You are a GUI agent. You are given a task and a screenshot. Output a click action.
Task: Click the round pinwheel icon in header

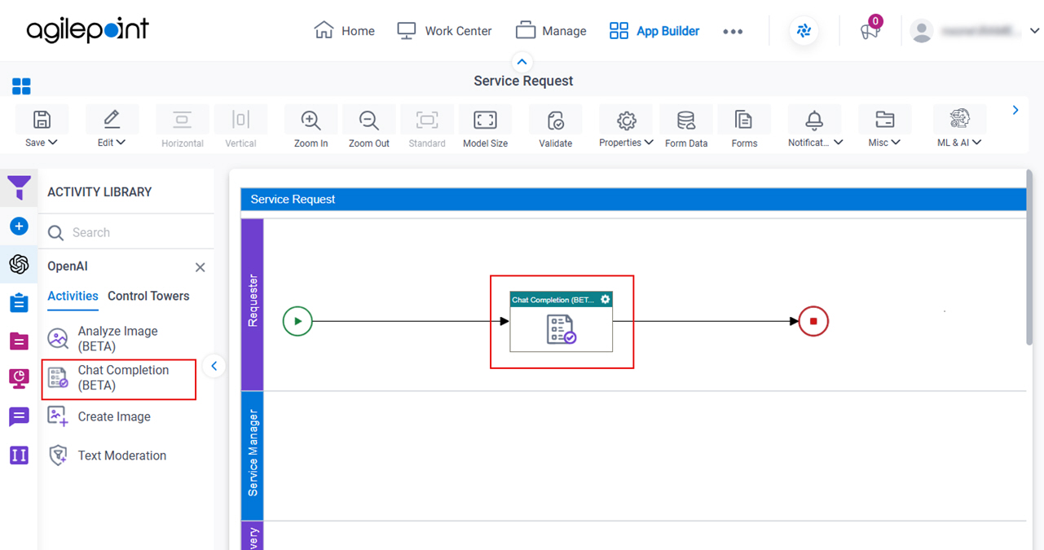(804, 31)
